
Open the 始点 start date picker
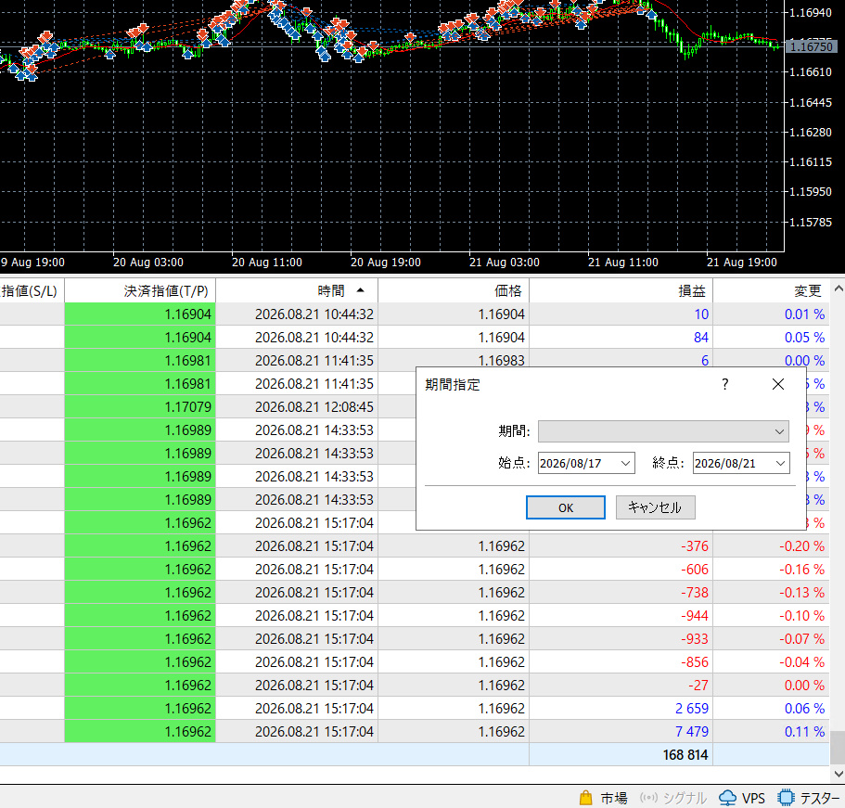[x=625, y=463]
